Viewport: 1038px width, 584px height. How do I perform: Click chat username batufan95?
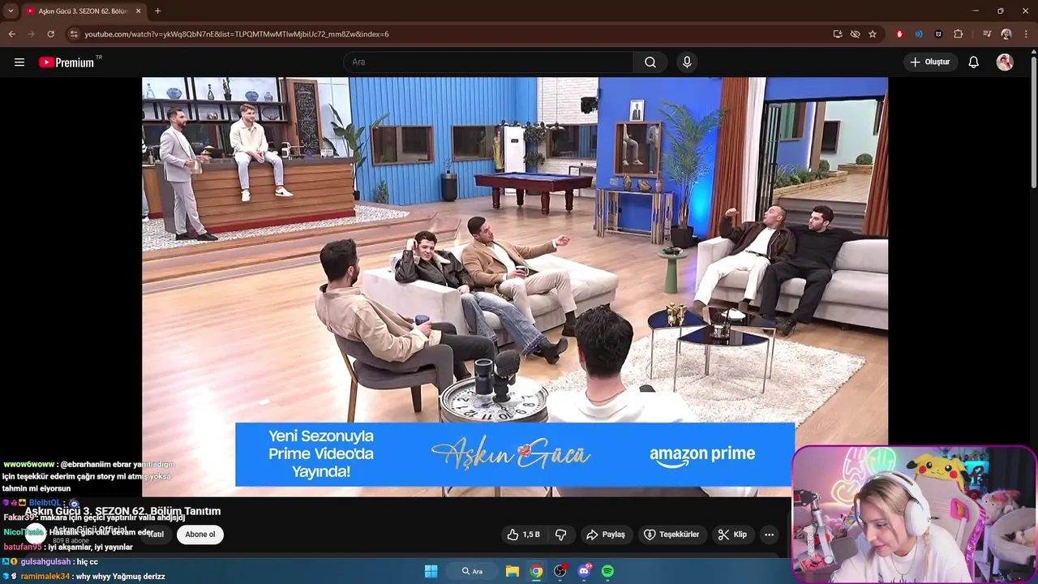[x=22, y=547]
